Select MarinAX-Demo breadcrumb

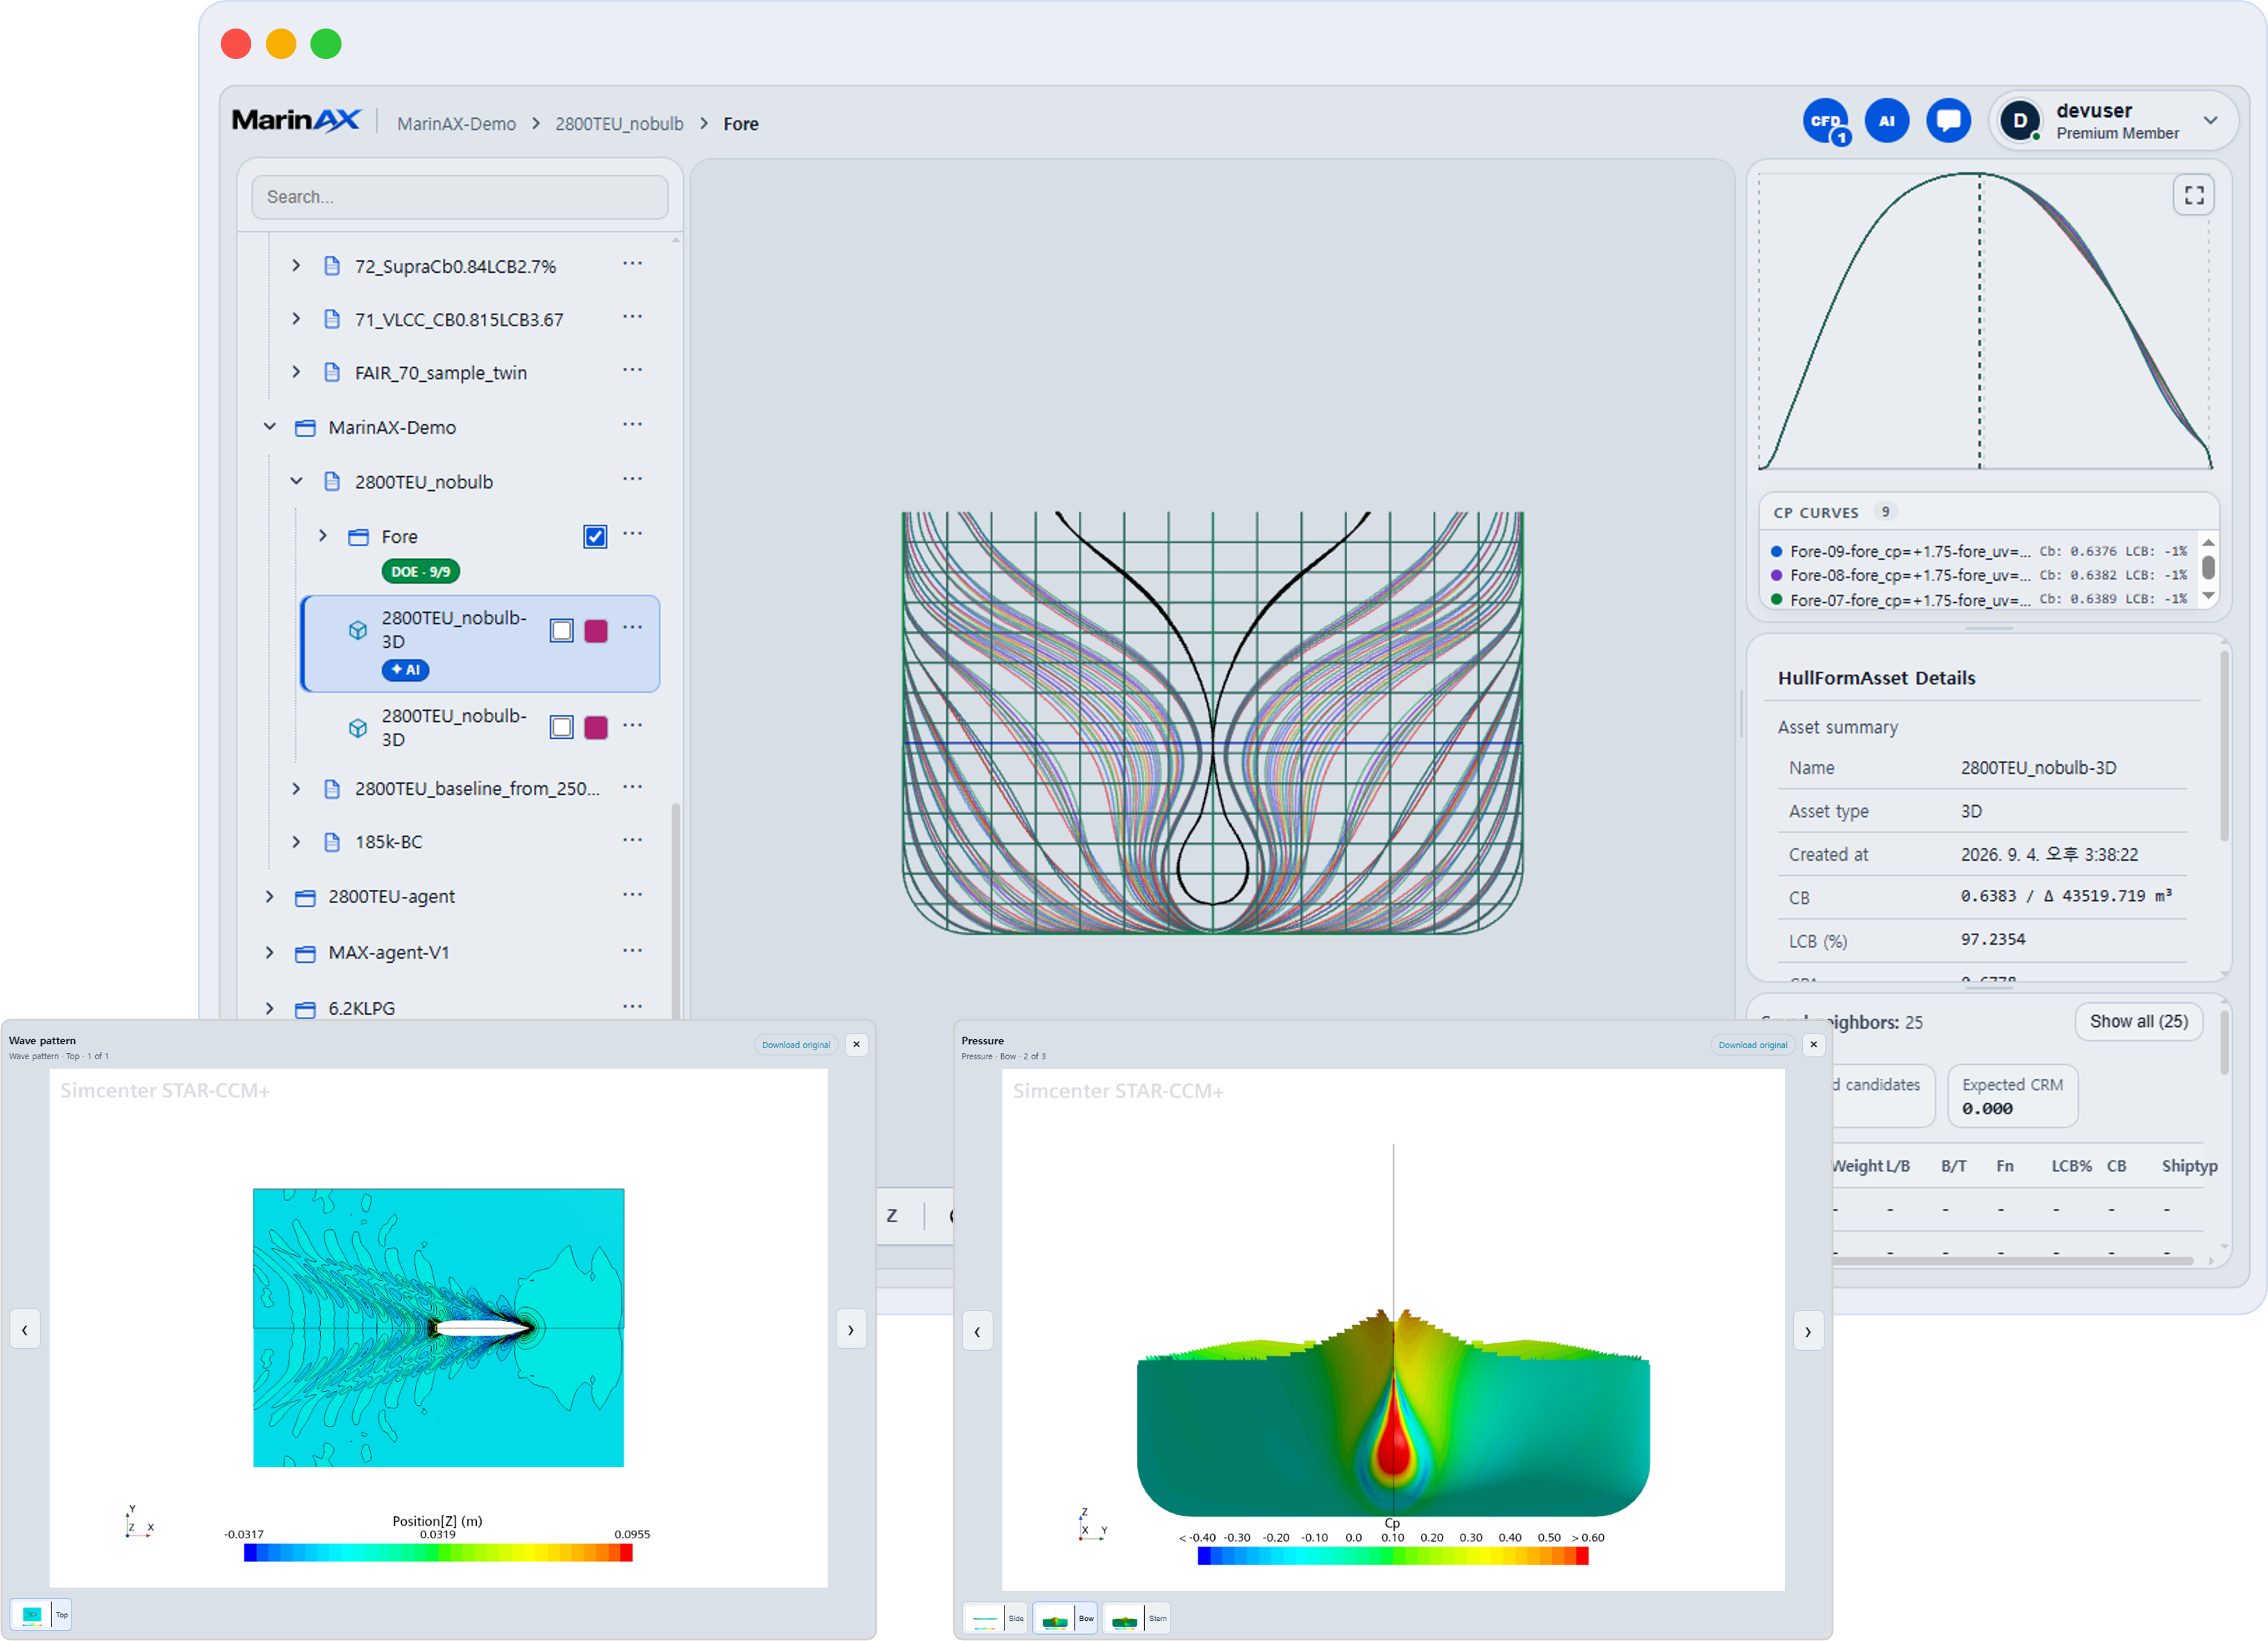coord(456,124)
